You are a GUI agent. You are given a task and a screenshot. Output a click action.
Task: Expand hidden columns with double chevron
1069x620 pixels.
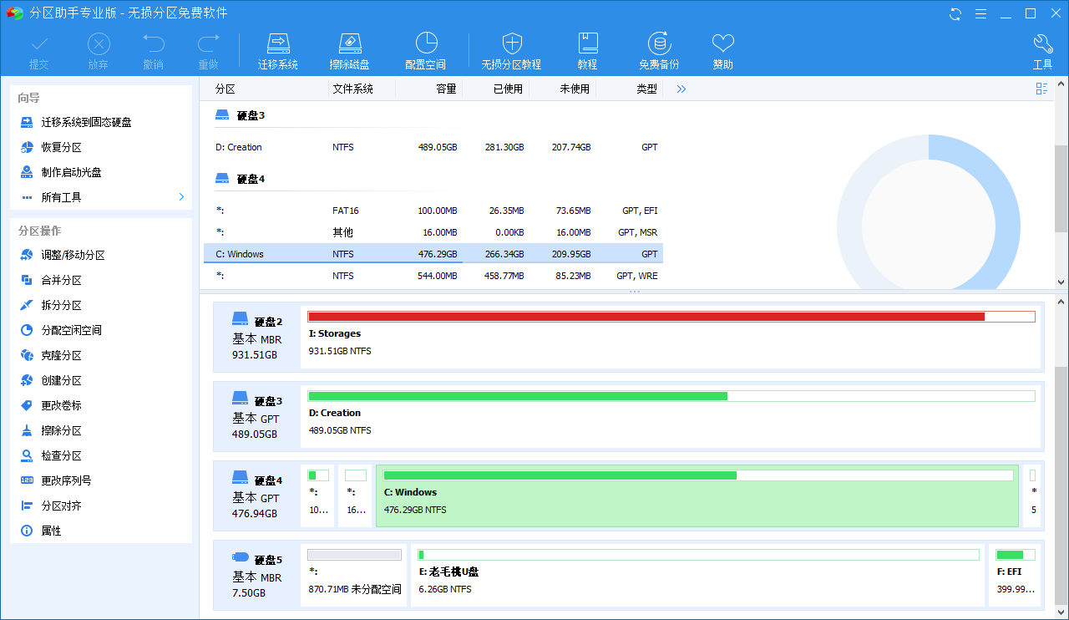coord(681,89)
